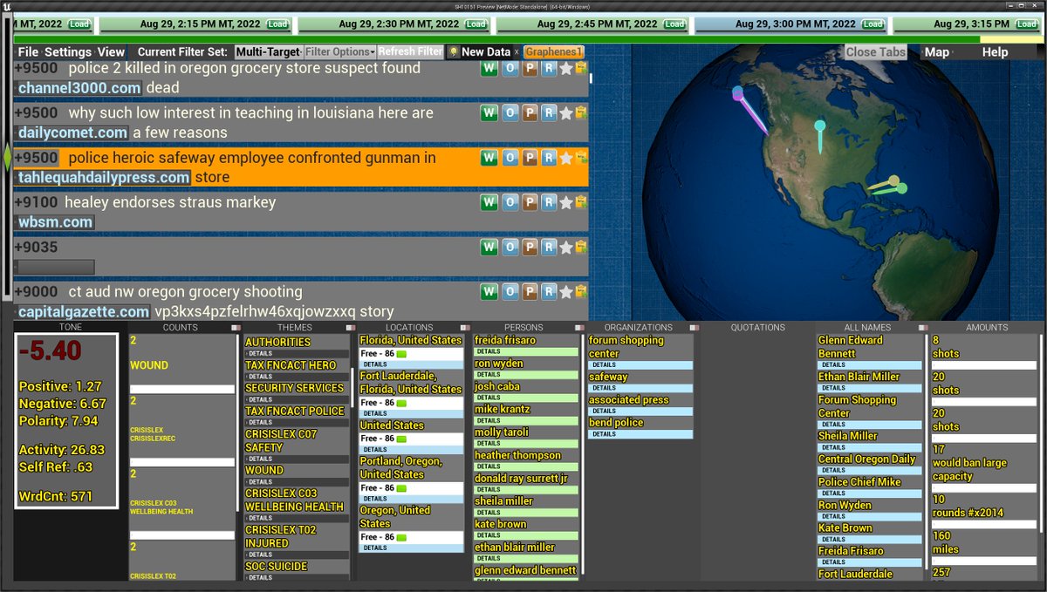This screenshot has width=1047, height=592.
Task: Click the P icon on the tahlequahdailypress.com row
Action: tap(530, 158)
